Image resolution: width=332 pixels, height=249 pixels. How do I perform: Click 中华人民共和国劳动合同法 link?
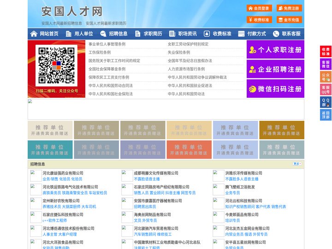111,86
